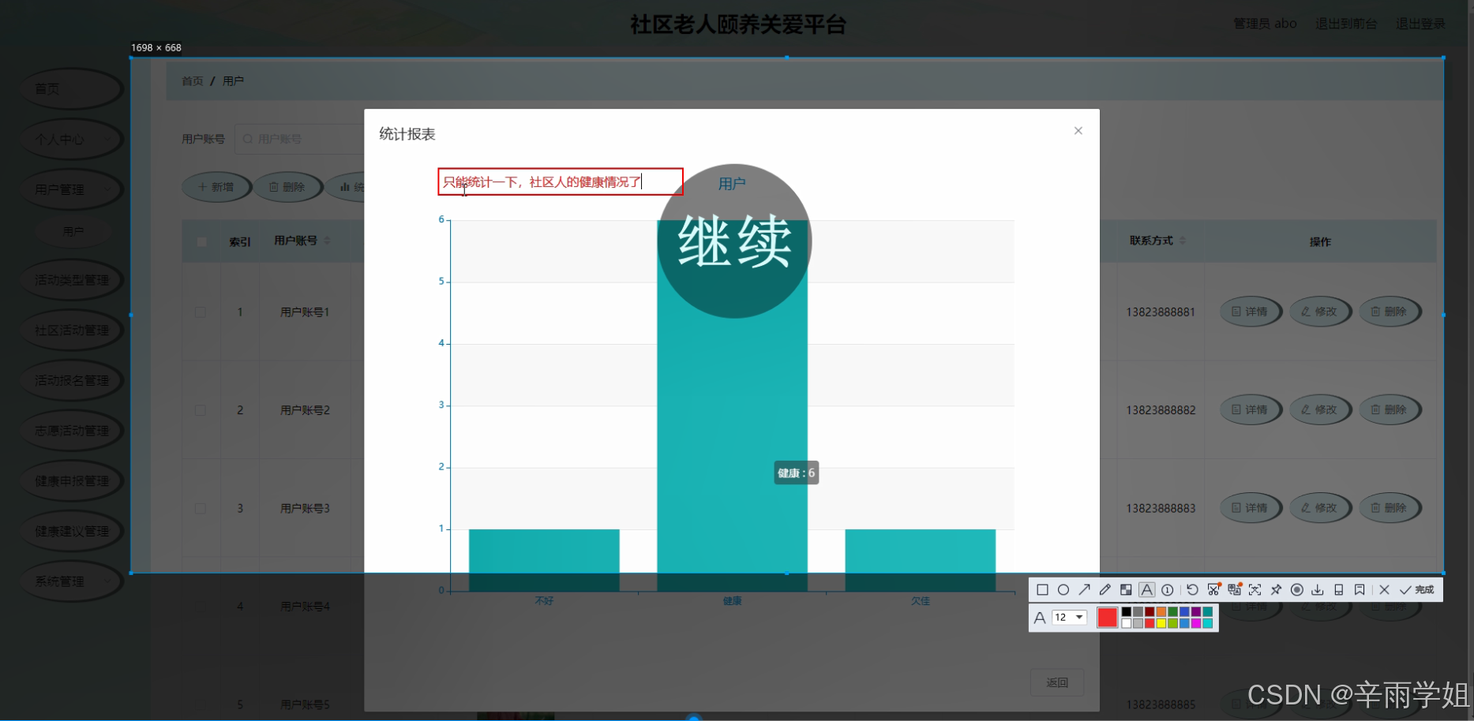Select the rectangle annotation tool
Screen dimensions: 1474x721
click(x=1042, y=589)
